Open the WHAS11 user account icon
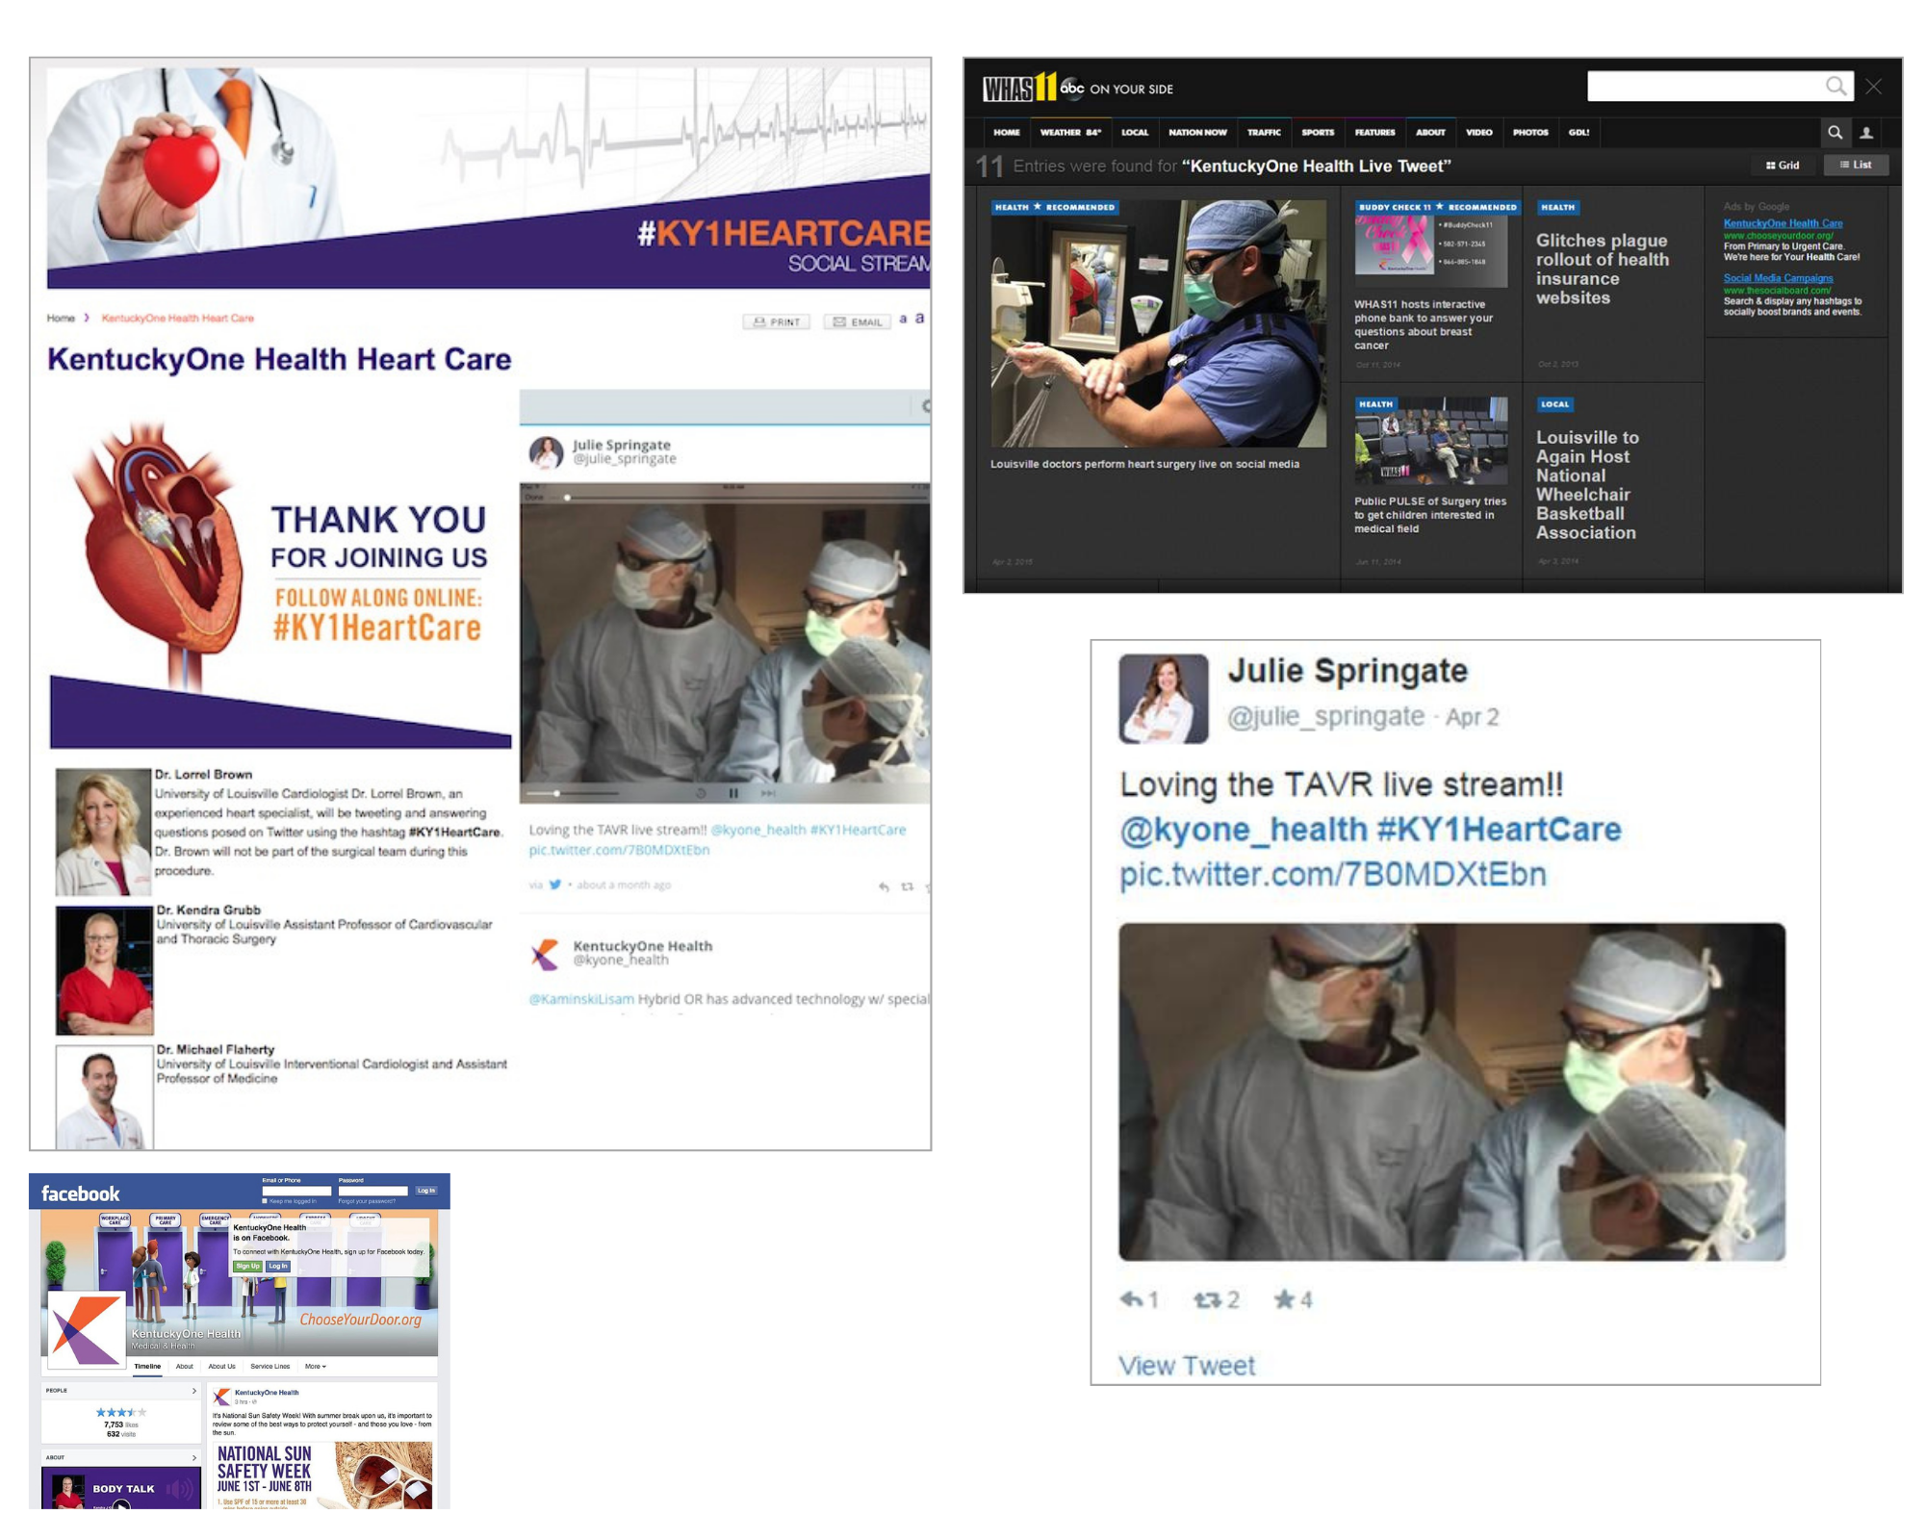Viewport: 1925px width, 1540px height. tap(1865, 133)
